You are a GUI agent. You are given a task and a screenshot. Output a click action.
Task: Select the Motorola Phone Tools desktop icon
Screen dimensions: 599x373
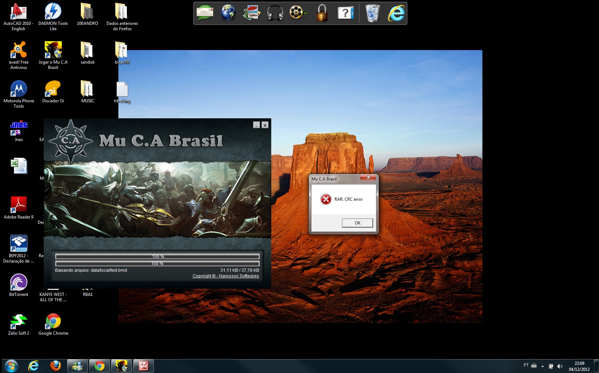18,94
